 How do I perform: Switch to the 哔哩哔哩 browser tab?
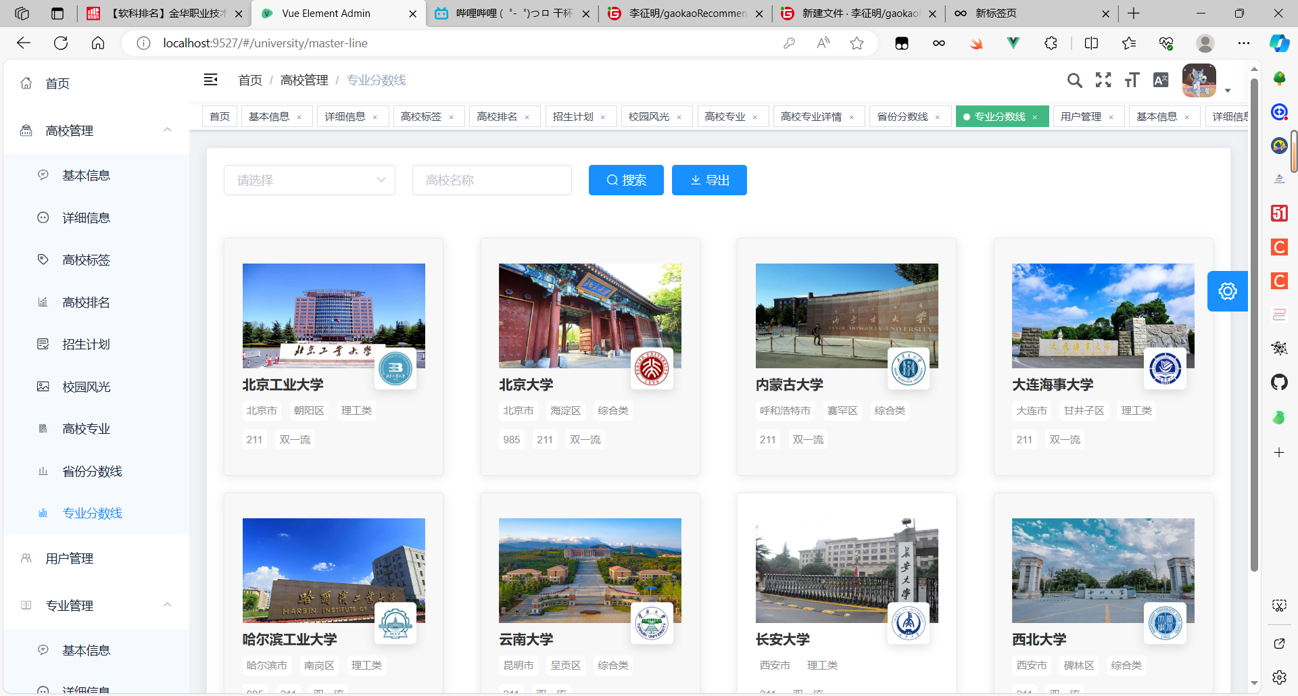(512, 14)
